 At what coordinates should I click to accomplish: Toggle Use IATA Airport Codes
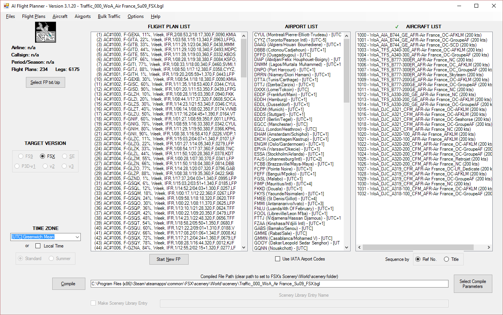(300, 259)
